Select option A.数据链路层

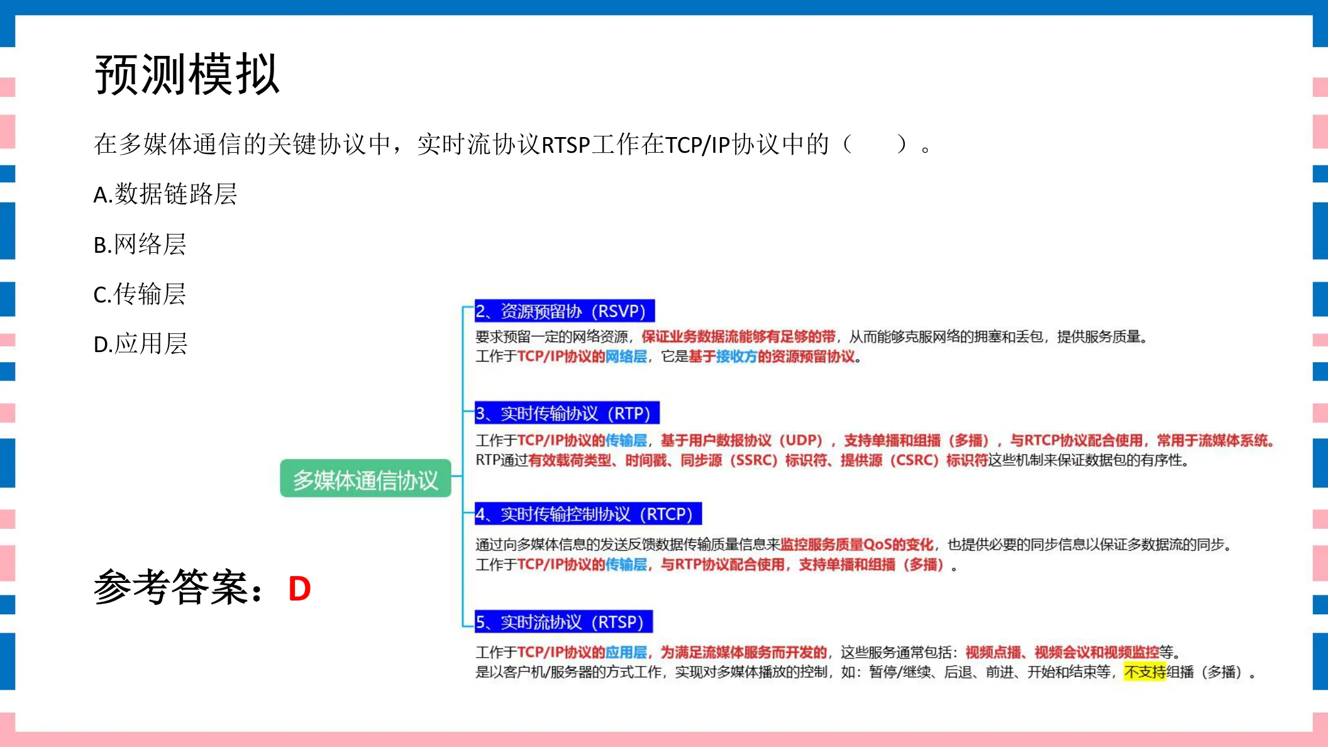pyautogui.click(x=165, y=194)
